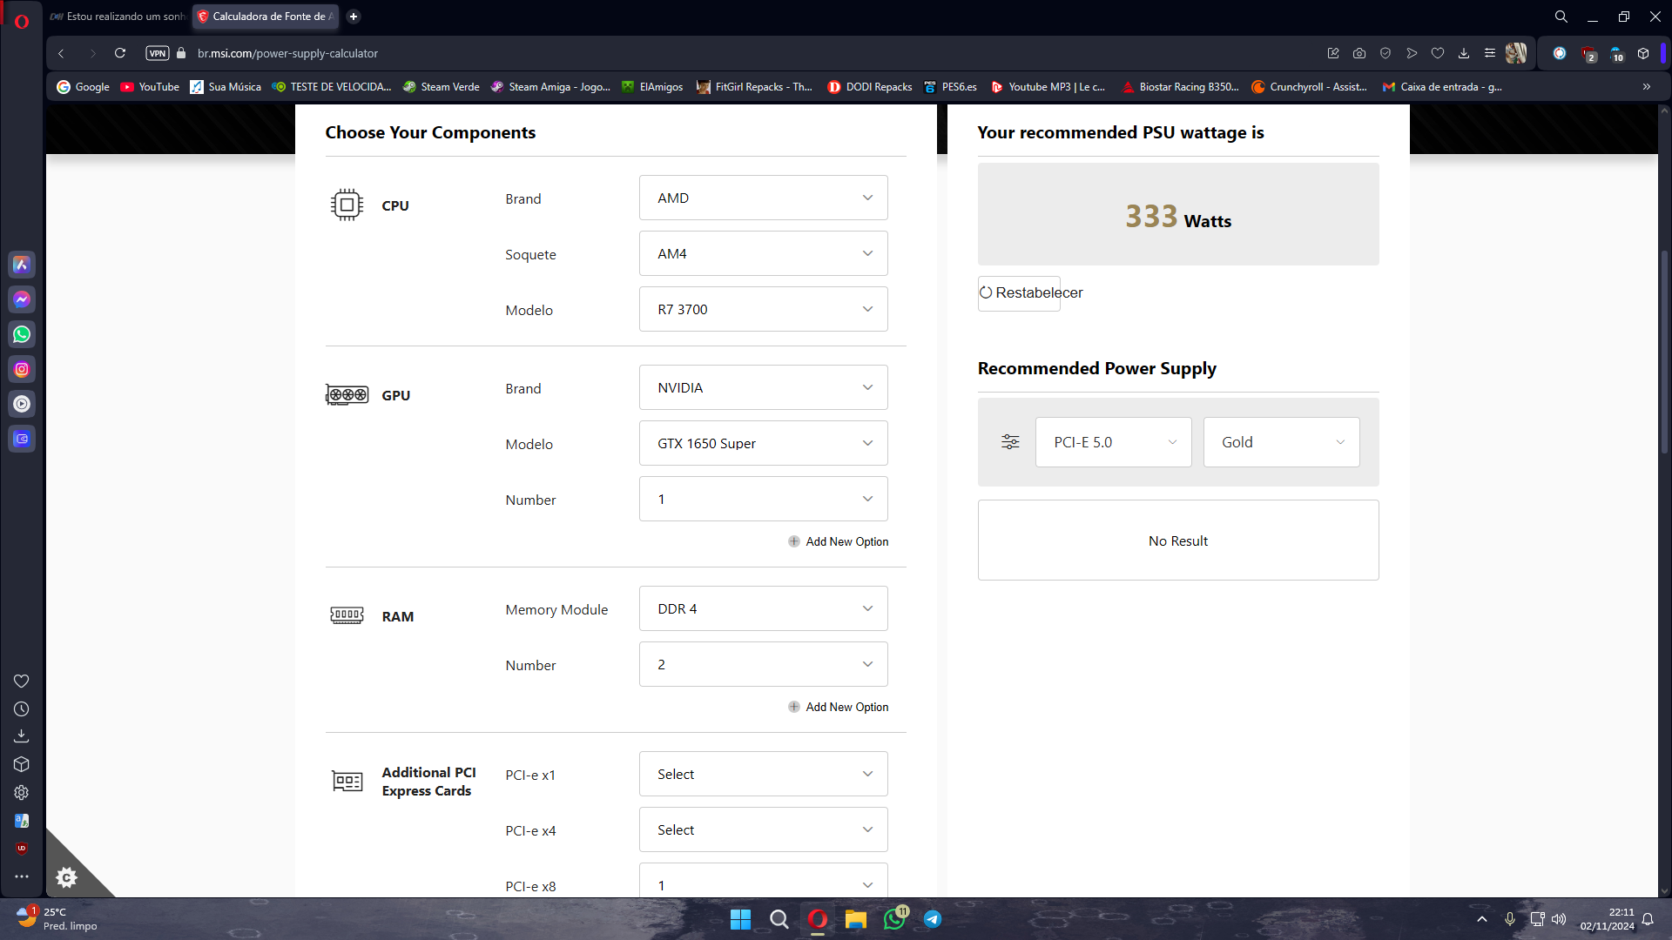The width and height of the screenshot is (1672, 940).
Task: Open the DODI Repacks bookmark
Action: coord(870,87)
